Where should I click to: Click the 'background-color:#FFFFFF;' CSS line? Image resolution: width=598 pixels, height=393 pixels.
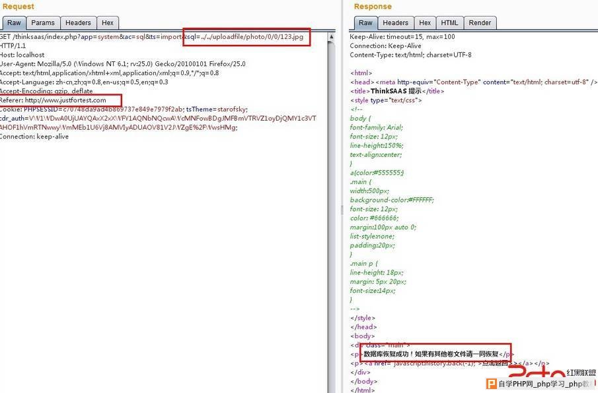[392, 200]
